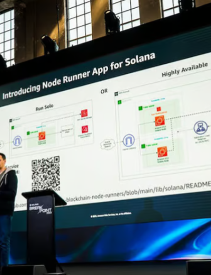Click the QR code on the slide
Screen dimensions: 211x275
(x=46, y=174)
